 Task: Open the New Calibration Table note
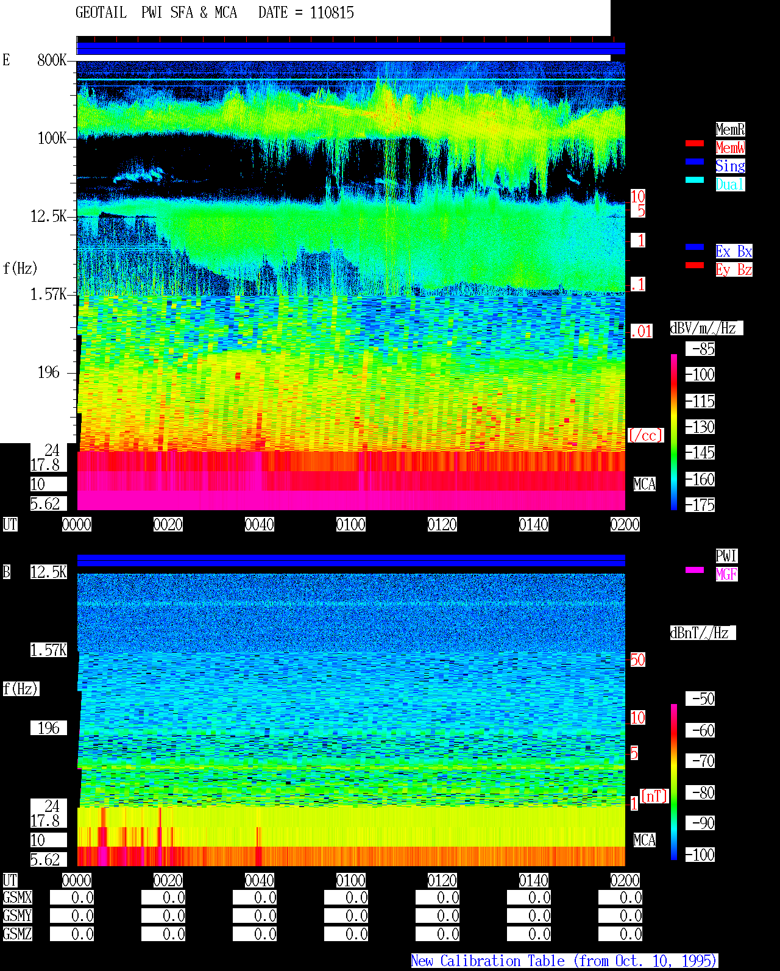[x=564, y=961]
